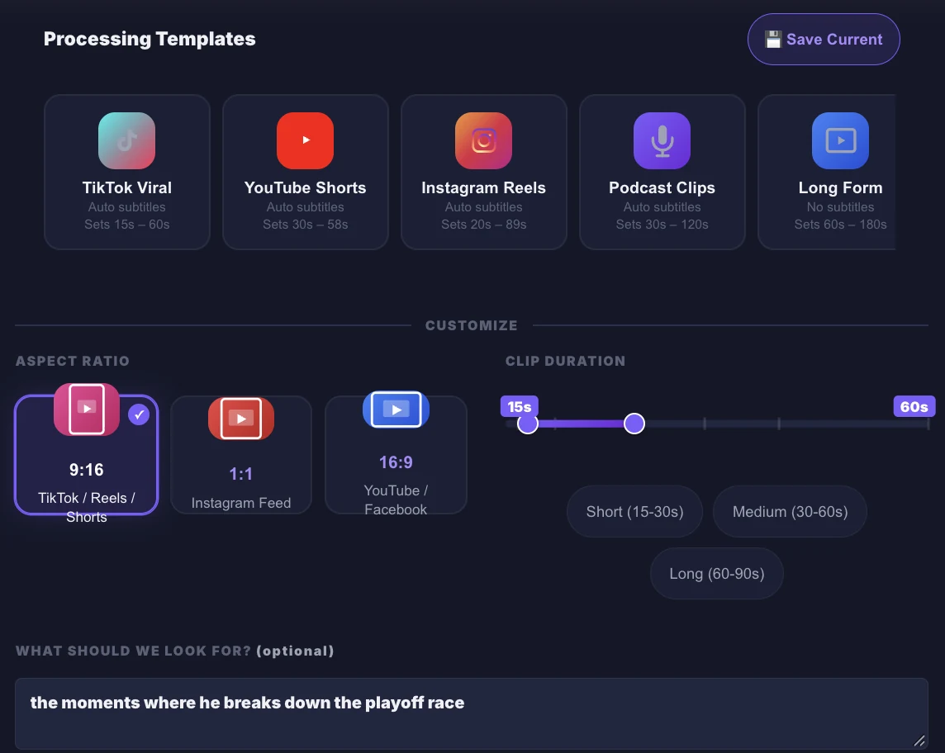Image resolution: width=945 pixels, height=753 pixels.
Task: Click the ASPECT RATIO label
Action: [73, 361]
